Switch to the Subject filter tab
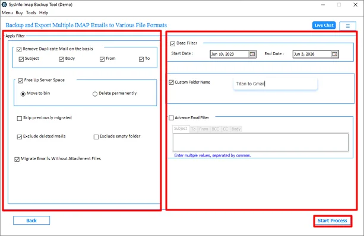 [181, 129]
